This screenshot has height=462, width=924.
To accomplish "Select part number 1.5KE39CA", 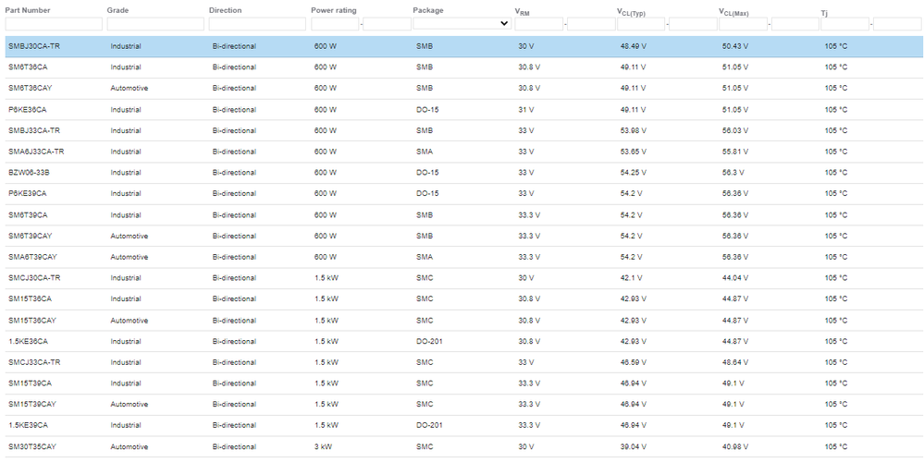I will [29, 425].
